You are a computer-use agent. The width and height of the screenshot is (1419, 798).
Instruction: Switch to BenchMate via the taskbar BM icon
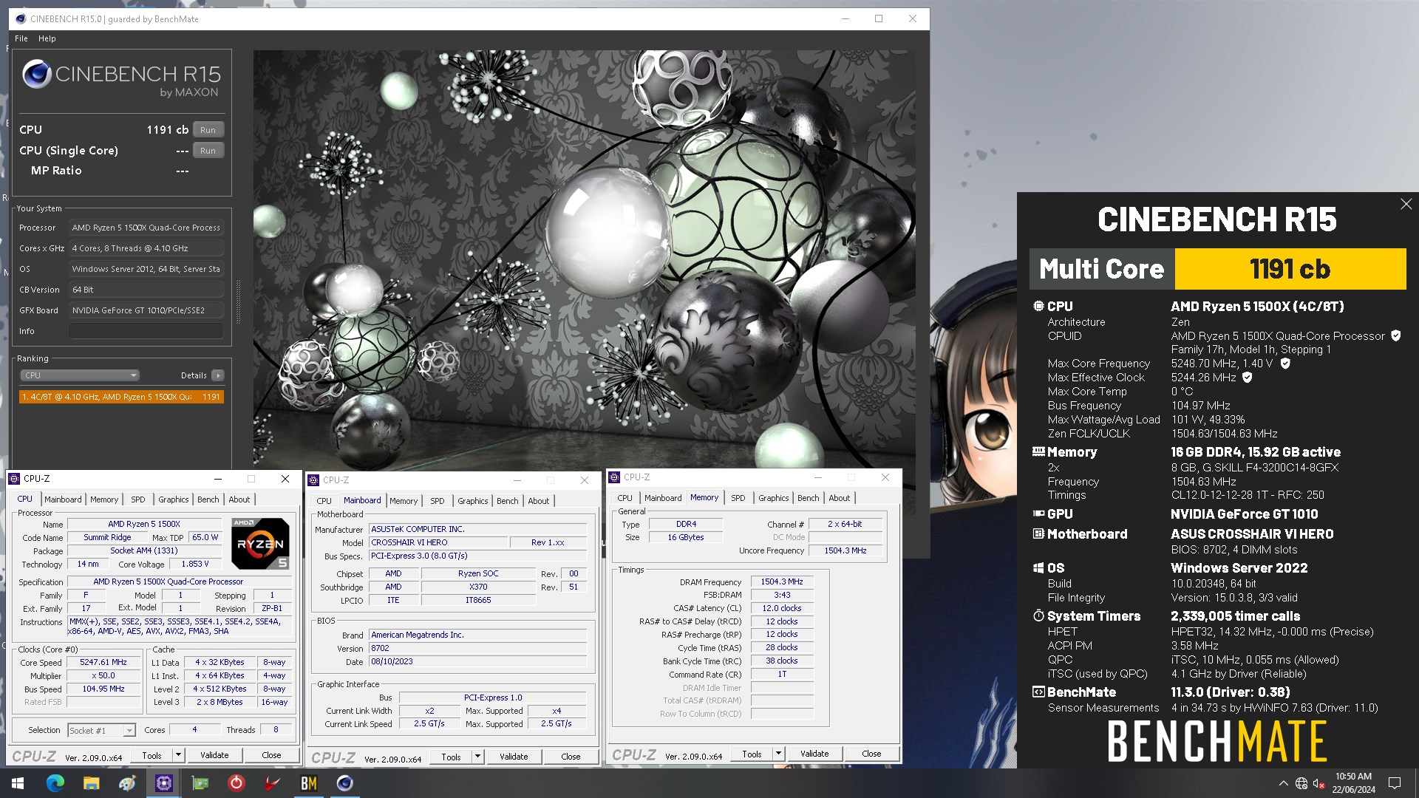(308, 783)
